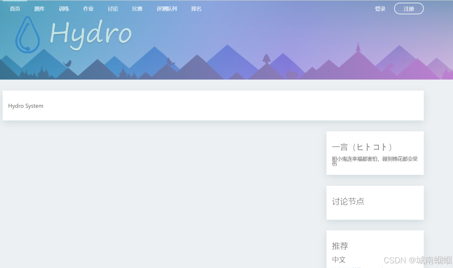The image size is (453, 268).
Task: Select 作业 in the navigation bar
Action: 89,9
